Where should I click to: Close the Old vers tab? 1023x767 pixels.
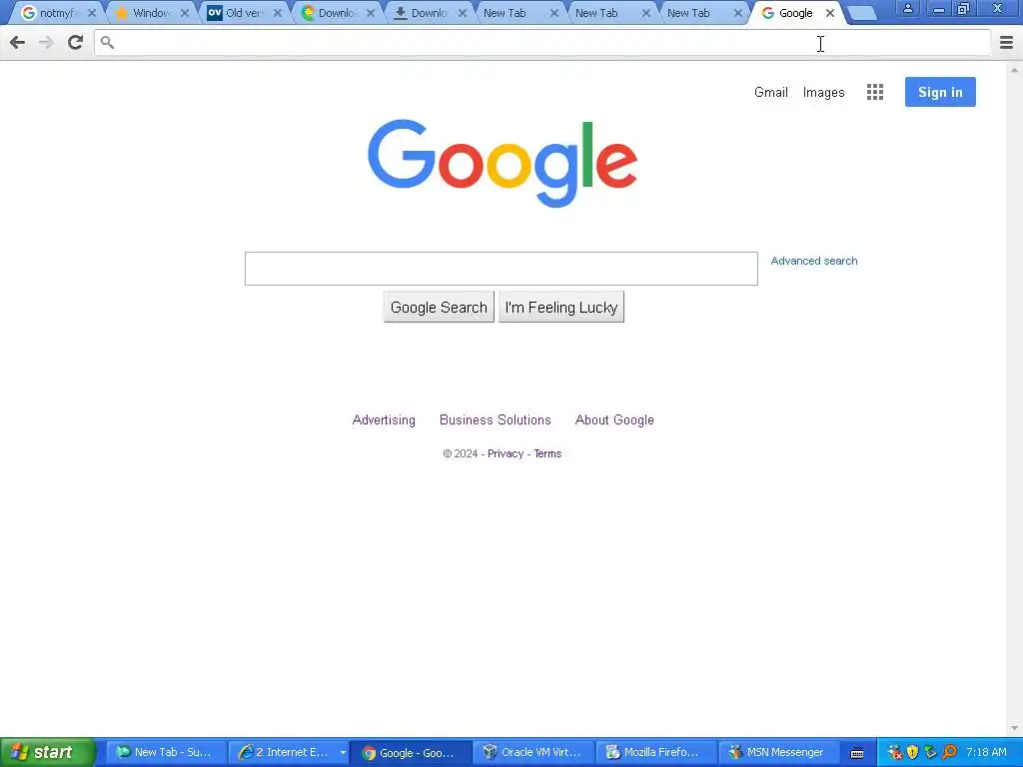point(278,13)
